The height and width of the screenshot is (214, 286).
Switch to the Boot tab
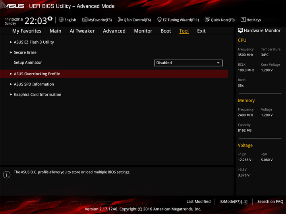pyautogui.click(x=166, y=31)
